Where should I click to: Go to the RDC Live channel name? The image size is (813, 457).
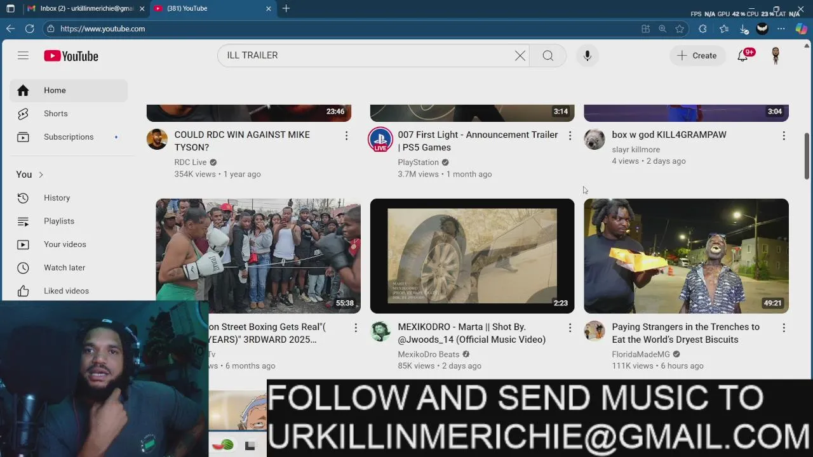pos(191,162)
